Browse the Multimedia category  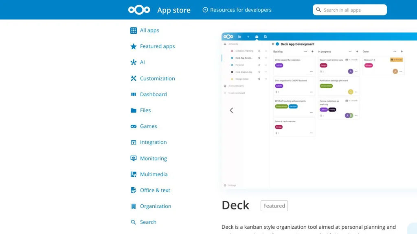[x=154, y=174]
